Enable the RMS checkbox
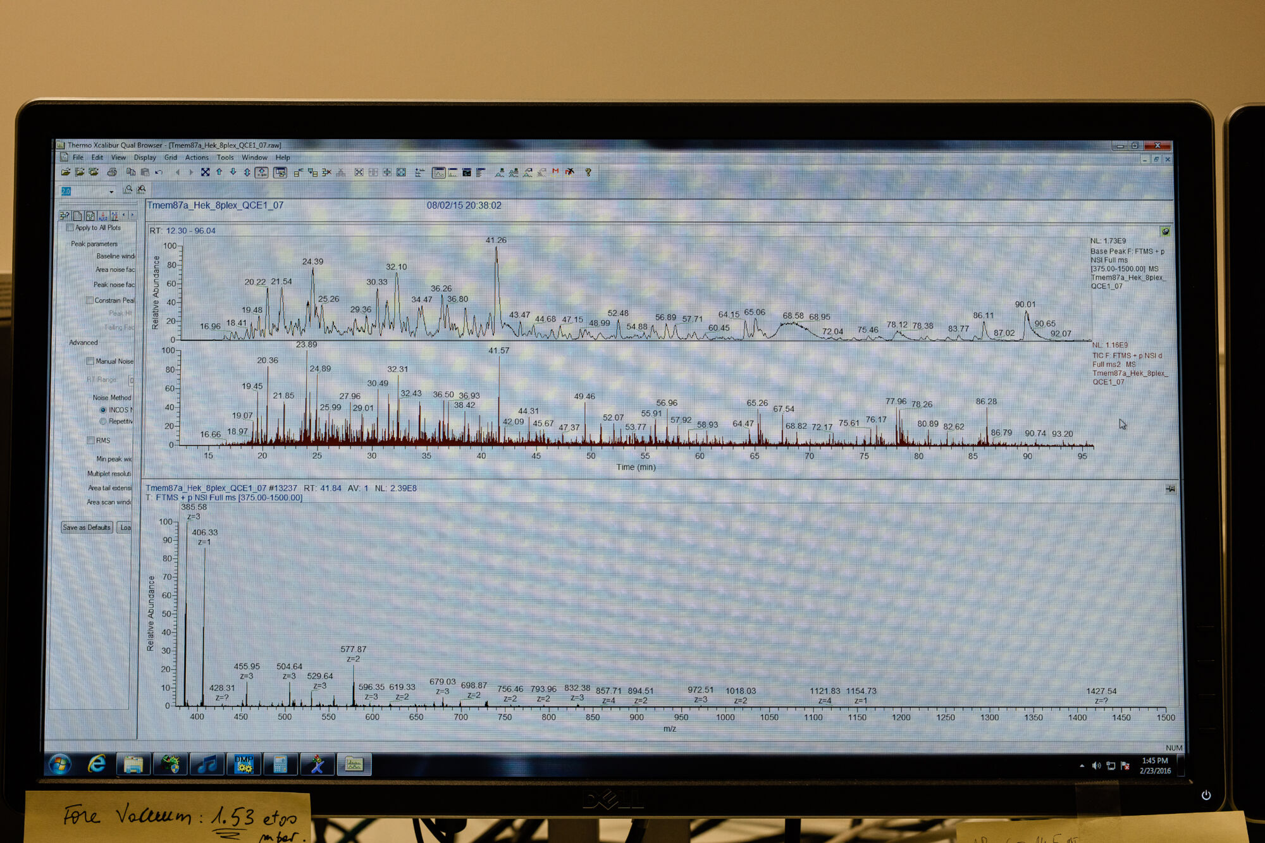This screenshot has width=1265, height=843. (x=90, y=440)
